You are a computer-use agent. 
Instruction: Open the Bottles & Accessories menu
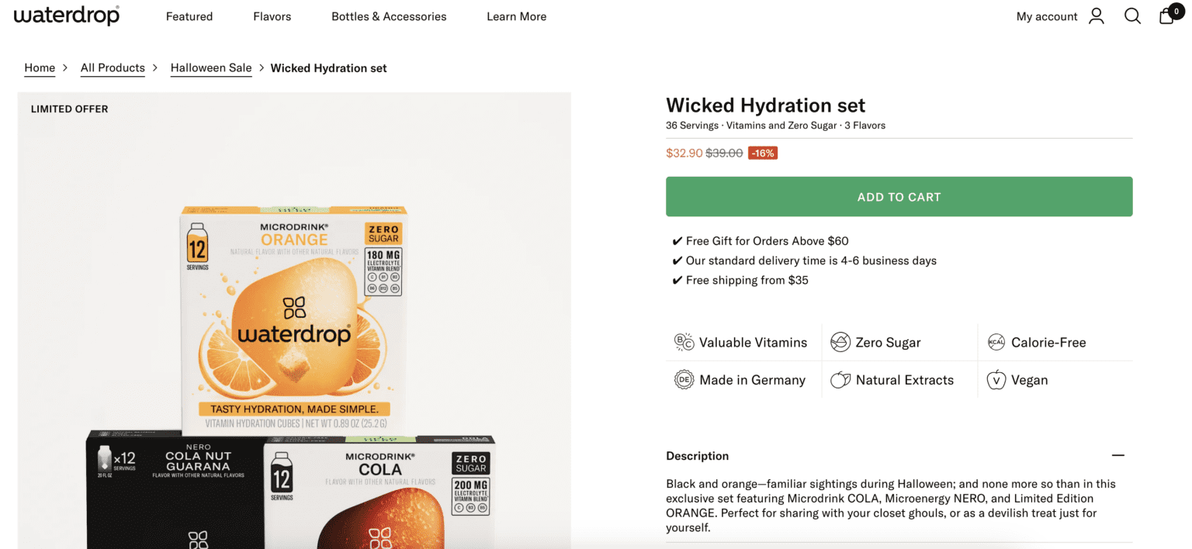click(389, 16)
